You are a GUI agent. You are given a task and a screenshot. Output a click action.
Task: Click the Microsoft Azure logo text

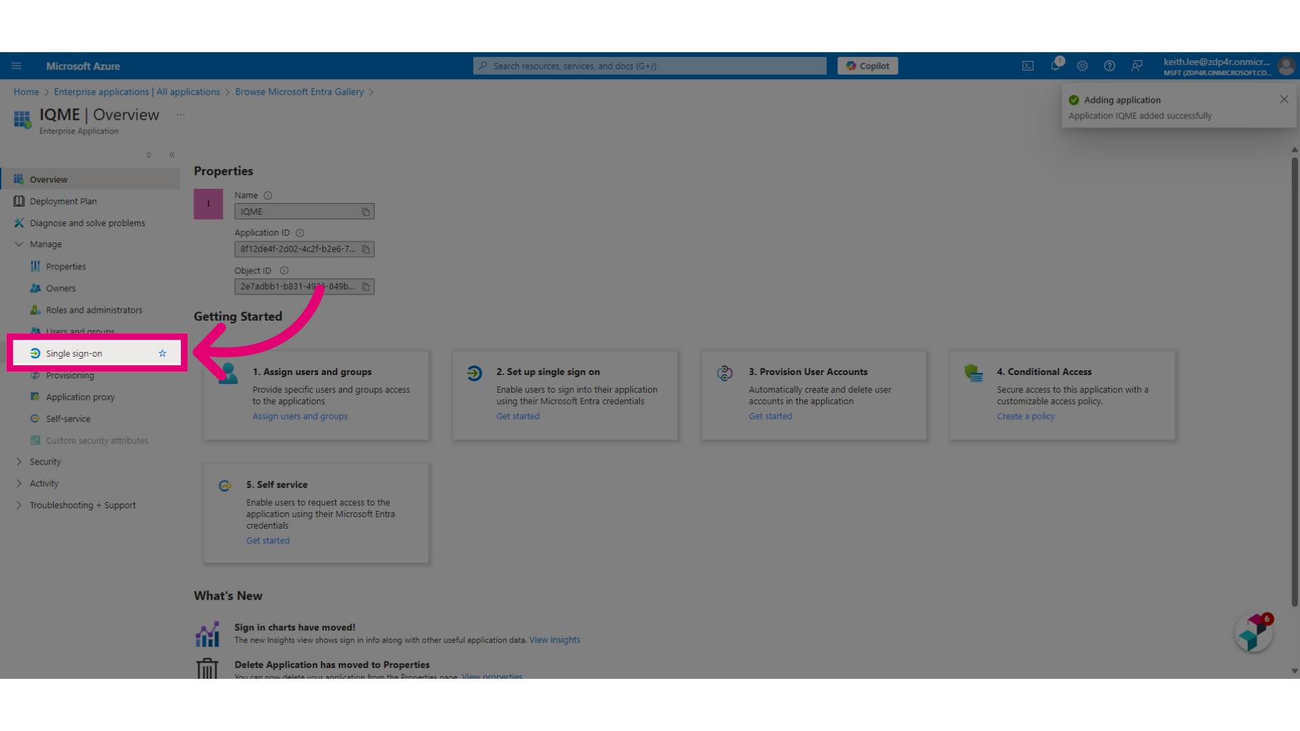click(83, 66)
